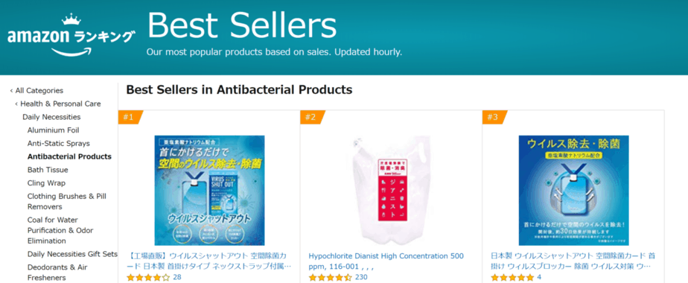Open the #3 blue virus removal card image
Screen dimensions: 688x283
tap(573, 190)
